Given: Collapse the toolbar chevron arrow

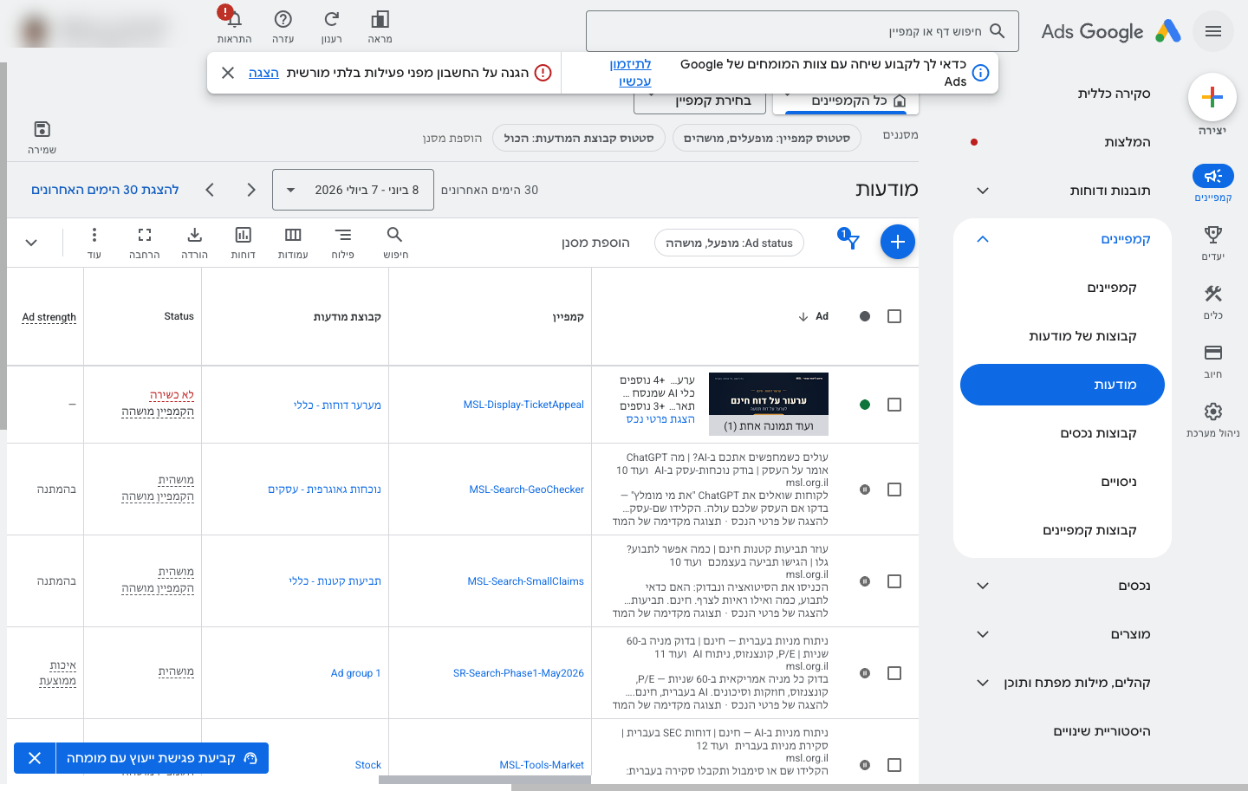Looking at the screenshot, I should pos(31,243).
